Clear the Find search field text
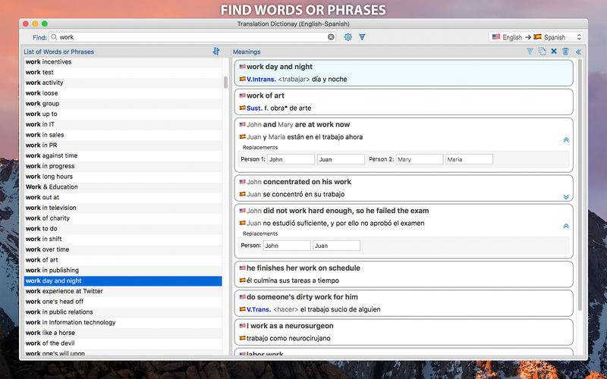 [331, 36]
